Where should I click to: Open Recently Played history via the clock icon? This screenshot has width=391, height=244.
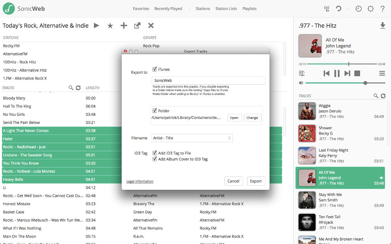tap(358, 8)
